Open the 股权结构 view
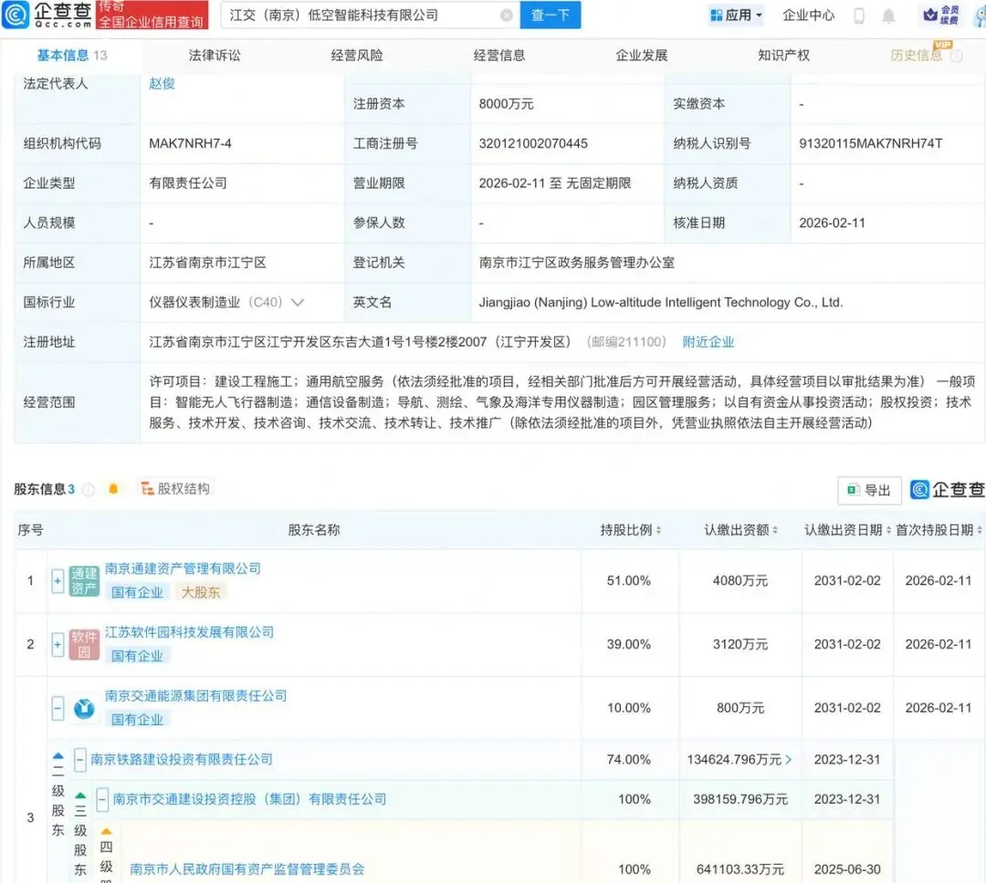 [176, 488]
